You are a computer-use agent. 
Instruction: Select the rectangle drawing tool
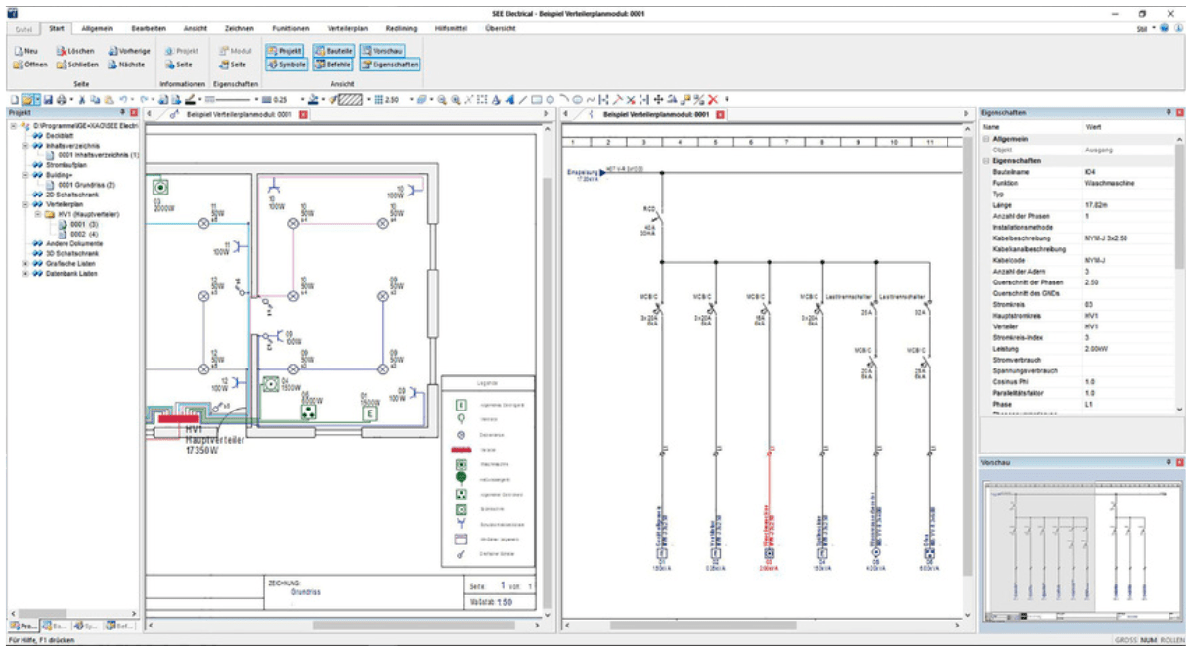pyautogui.click(x=535, y=98)
